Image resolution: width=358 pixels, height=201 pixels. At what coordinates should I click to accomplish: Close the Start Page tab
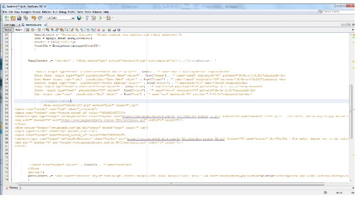[19, 25]
